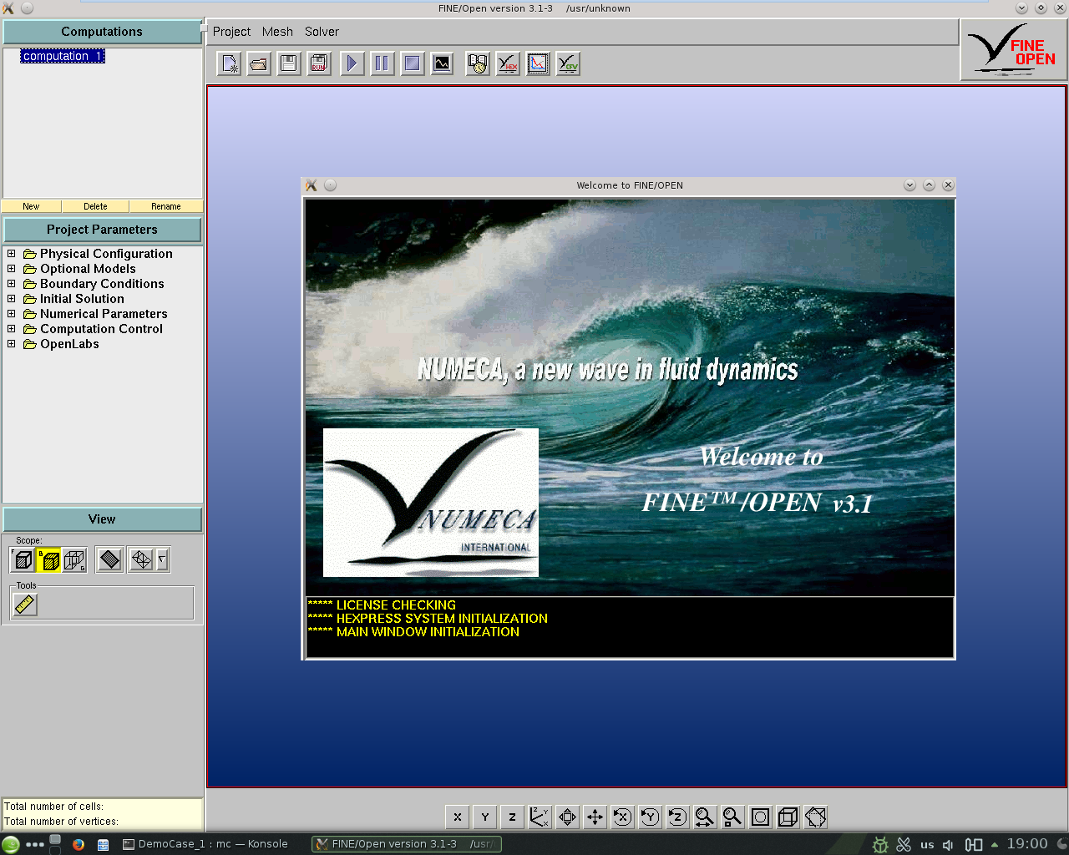Click the wireframe cube view icon
The width and height of the screenshot is (1069, 855).
(x=788, y=817)
